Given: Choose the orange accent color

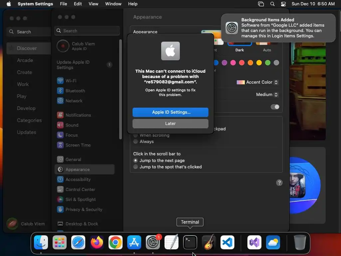Looking at the screenshot, I should (250, 63).
